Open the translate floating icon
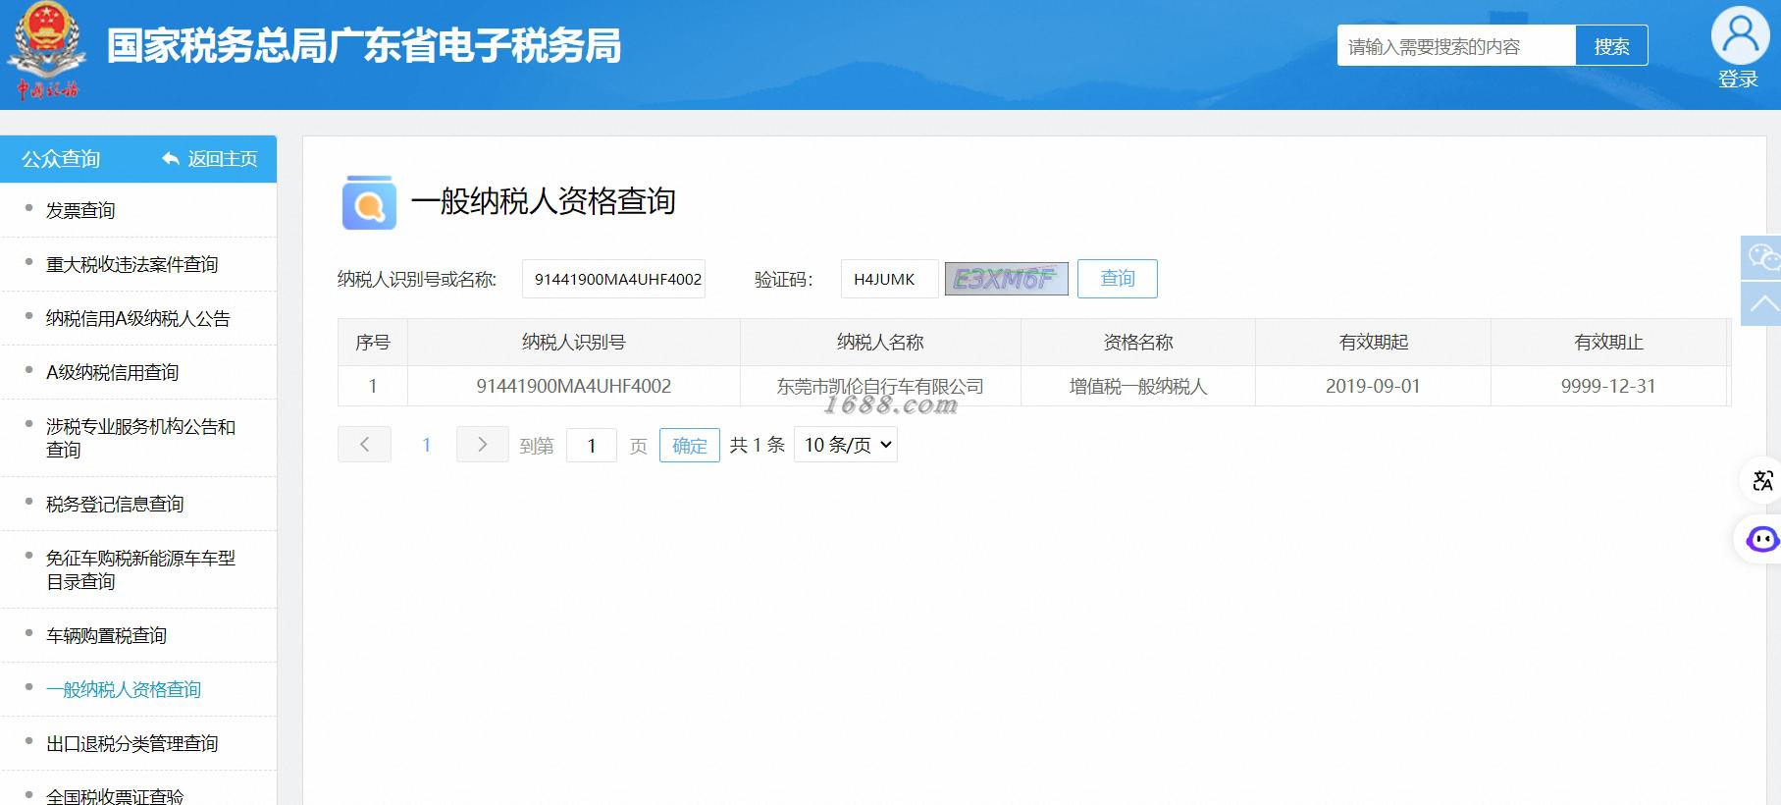The width and height of the screenshot is (1781, 805). pos(1761,480)
